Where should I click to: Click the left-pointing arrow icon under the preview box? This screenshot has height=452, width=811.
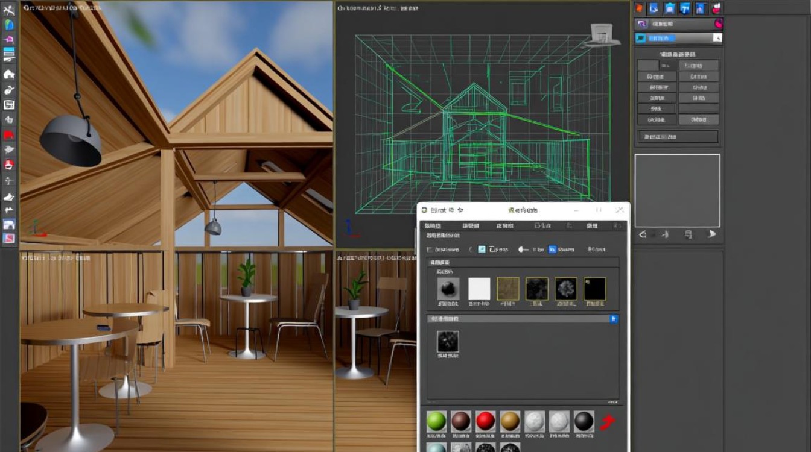(x=644, y=234)
